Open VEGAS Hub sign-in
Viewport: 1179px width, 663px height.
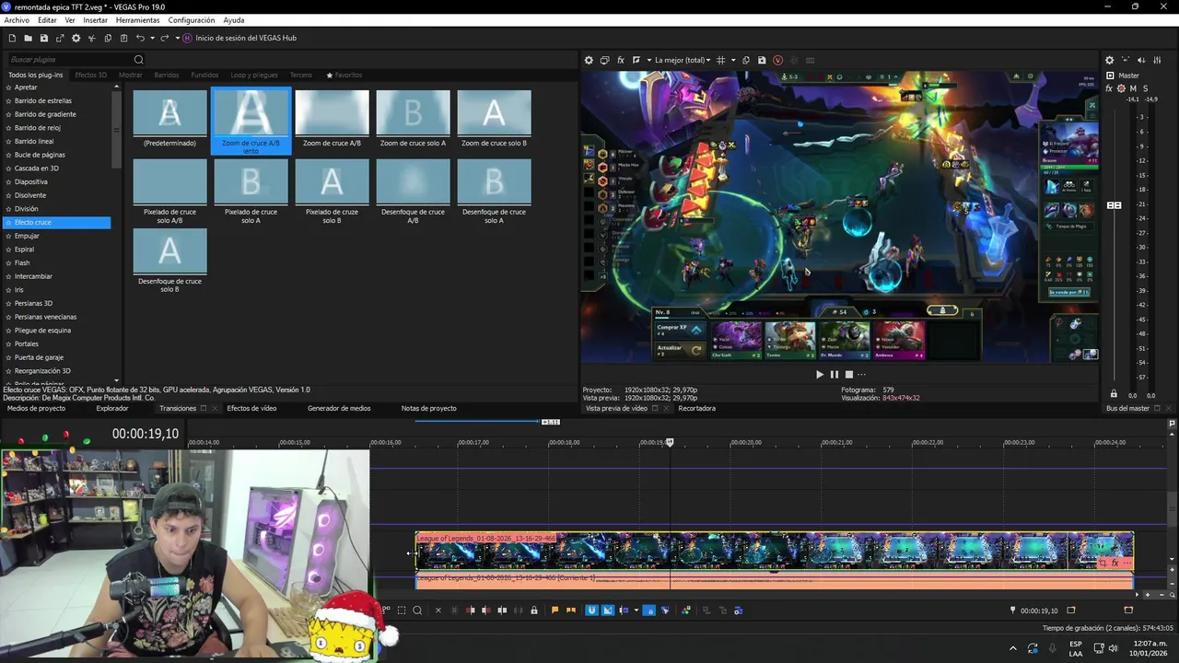[239, 38]
